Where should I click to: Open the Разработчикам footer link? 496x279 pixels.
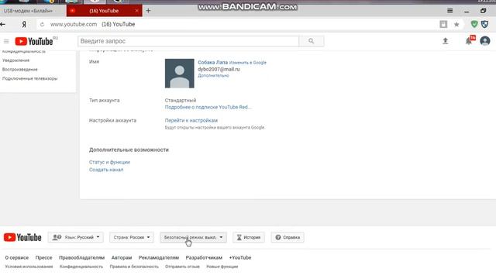pyautogui.click(x=204, y=258)
